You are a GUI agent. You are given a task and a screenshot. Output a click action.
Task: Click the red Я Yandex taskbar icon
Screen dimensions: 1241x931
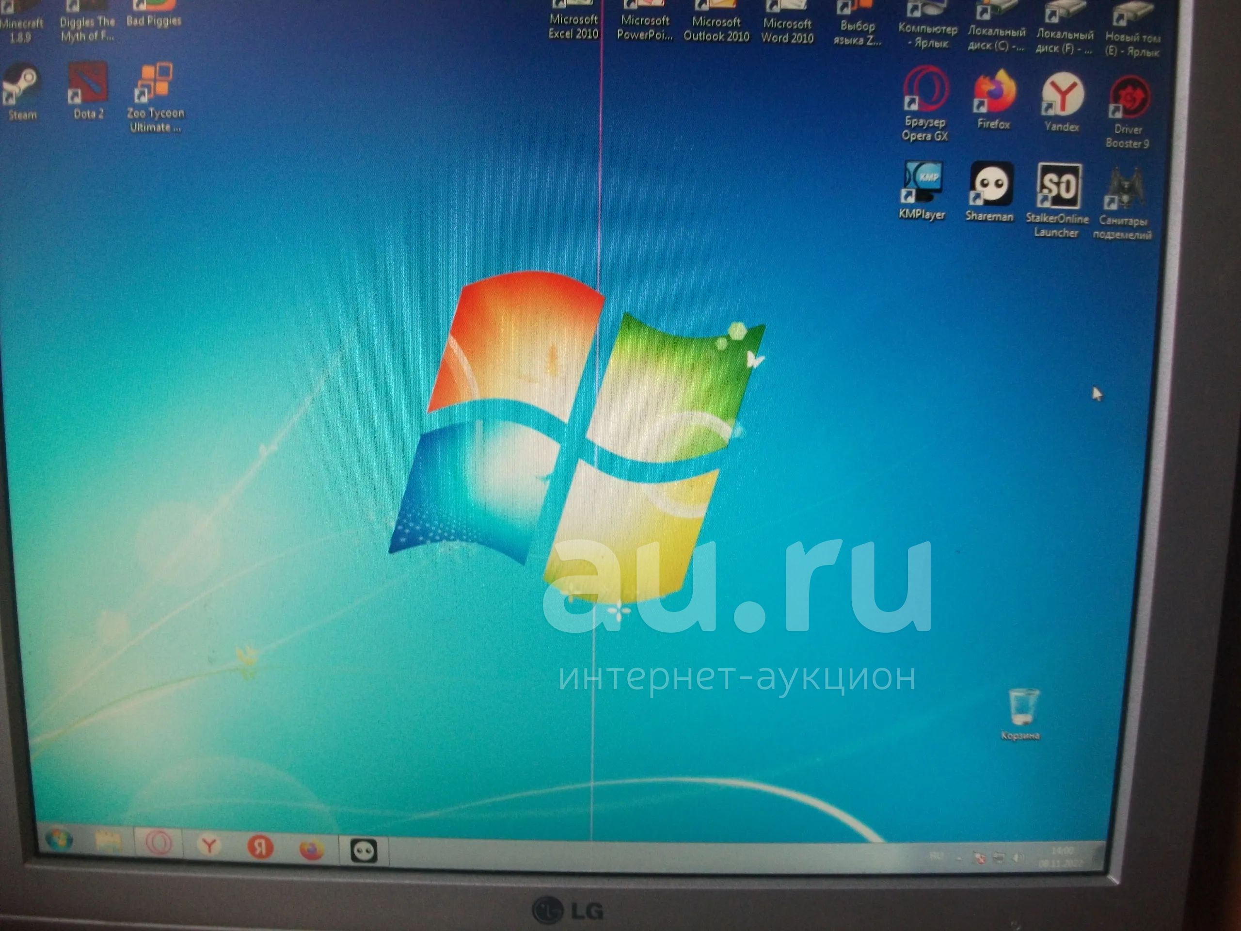click(260, 847)
